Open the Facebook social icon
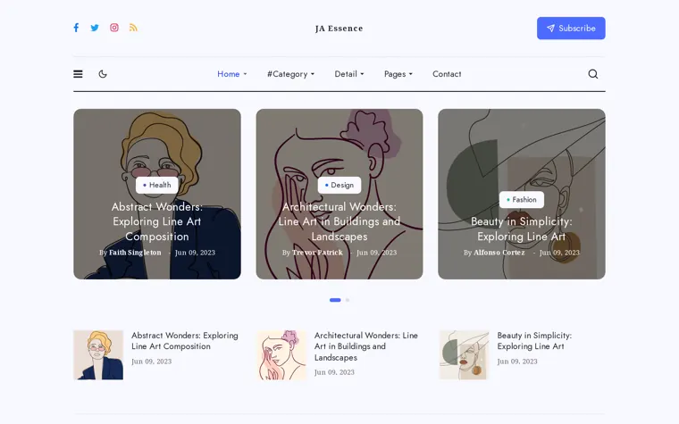Image resolution: width=679 pixels, height=424 pixels. 76,28
